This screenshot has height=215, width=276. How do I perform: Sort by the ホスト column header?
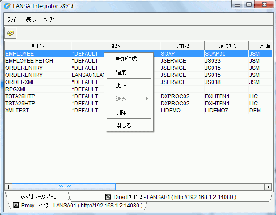click(116, 46)
